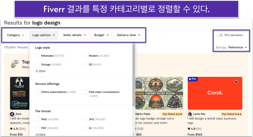
Task: Change Sort by Relevance option
Action: (238, 47)
